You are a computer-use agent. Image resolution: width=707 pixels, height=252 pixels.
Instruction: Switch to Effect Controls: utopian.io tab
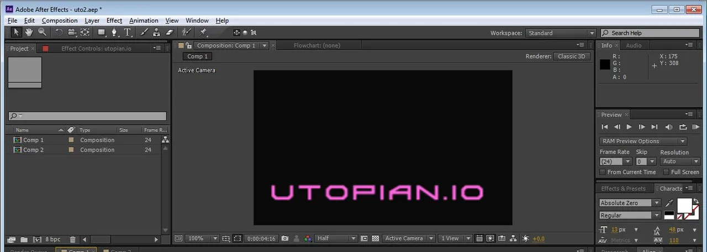[x=96, y=49]
